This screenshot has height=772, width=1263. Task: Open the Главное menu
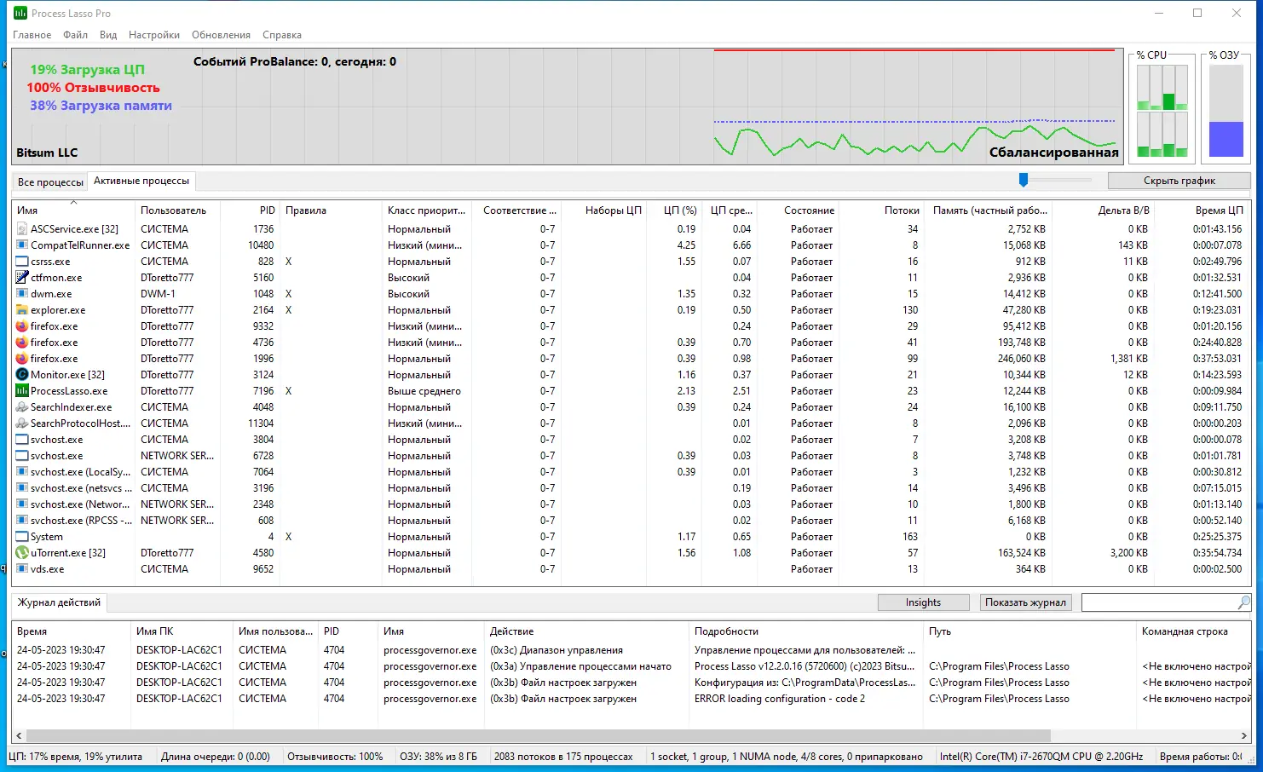(x=32, y=35)
